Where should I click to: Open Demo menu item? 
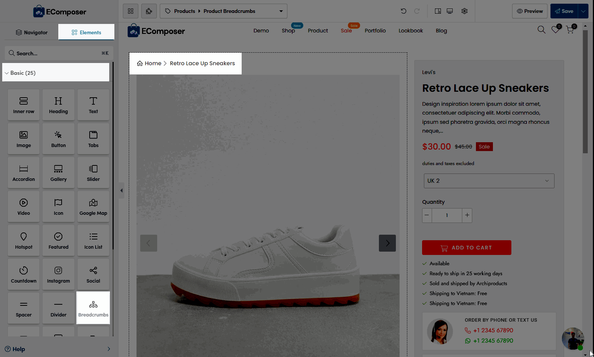261,31
